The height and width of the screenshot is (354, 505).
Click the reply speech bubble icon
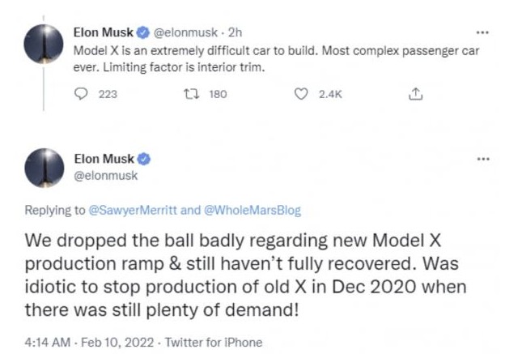click(x=81, y=94)
